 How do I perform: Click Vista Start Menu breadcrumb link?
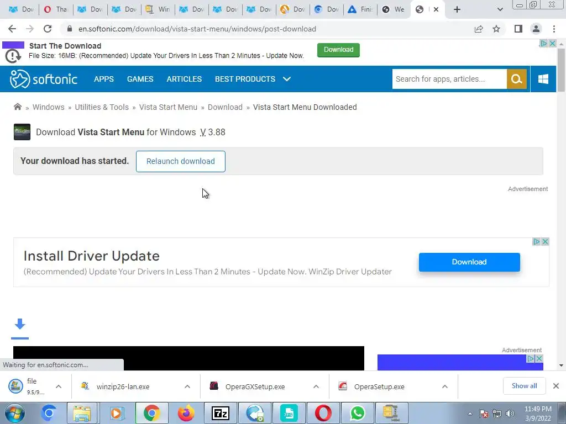(x=168, y=107)
